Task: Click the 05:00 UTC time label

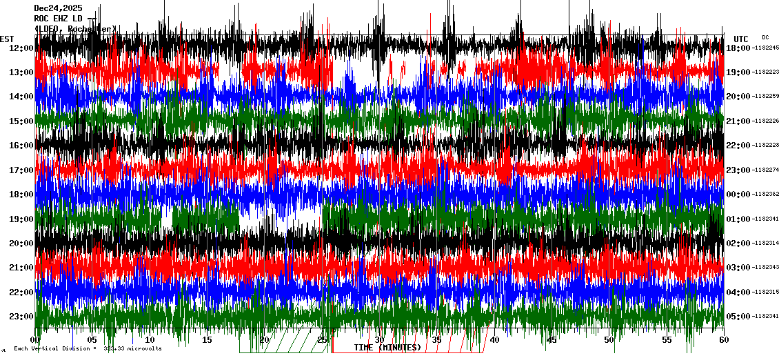Action: tap(738, 317)
